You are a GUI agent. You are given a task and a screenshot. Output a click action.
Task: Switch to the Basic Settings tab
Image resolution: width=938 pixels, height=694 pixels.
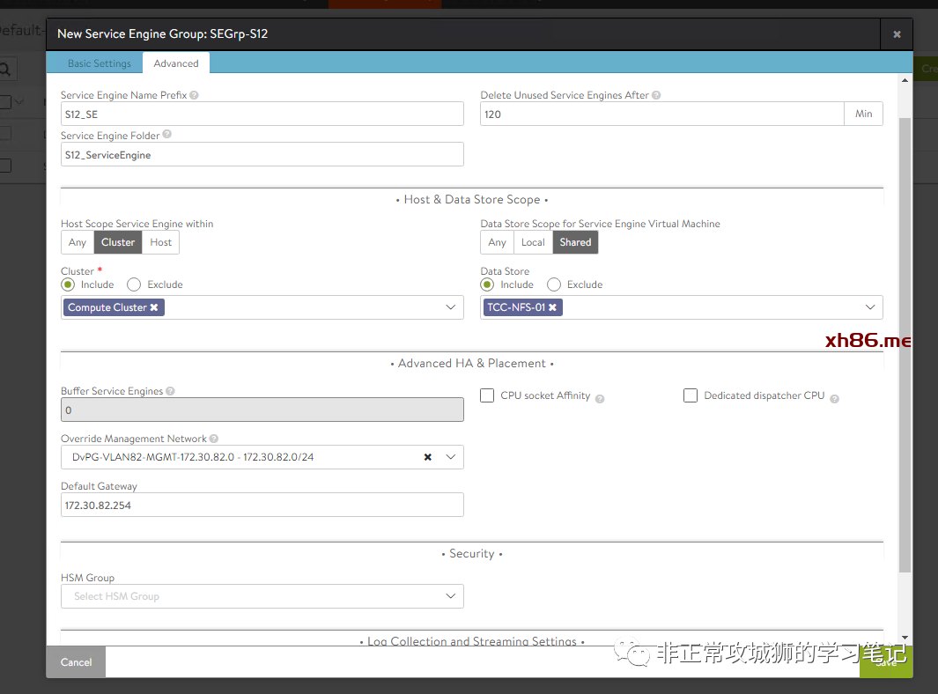(100, 63)
